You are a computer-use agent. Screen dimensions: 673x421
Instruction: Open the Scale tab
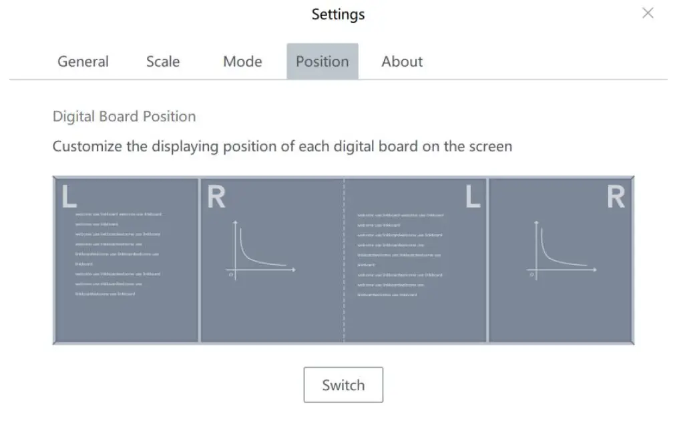(162, 61)
